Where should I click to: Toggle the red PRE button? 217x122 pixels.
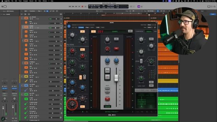(x=116, y=48)
